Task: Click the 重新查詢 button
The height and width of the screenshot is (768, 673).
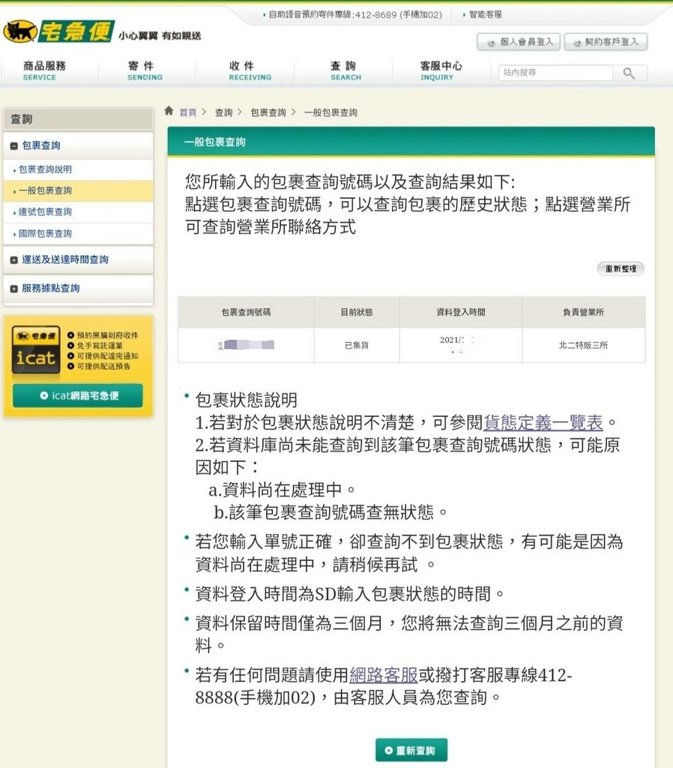Action: click(411, 750)
